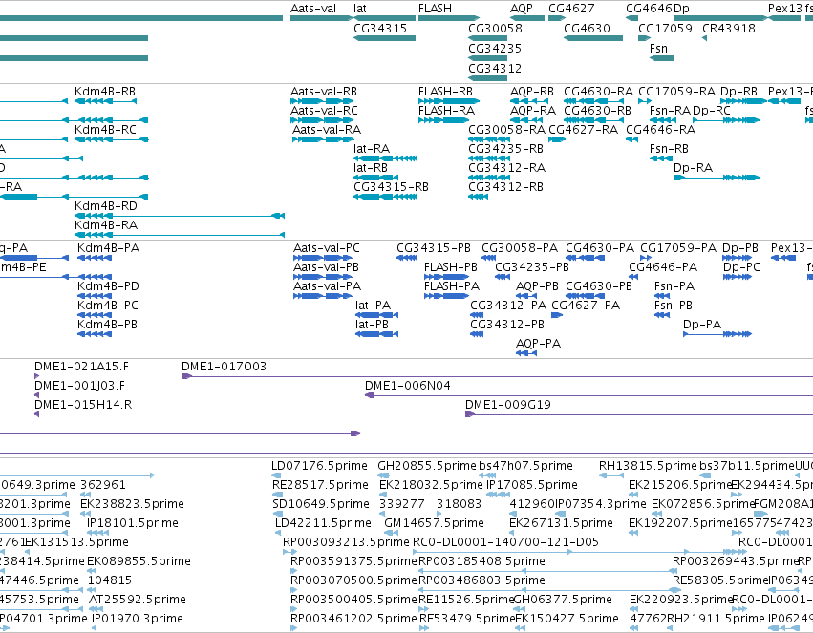This screenshot has height=633, width=813.
Task: Click the AQP gene label
Action: click(x=521, y=9)
